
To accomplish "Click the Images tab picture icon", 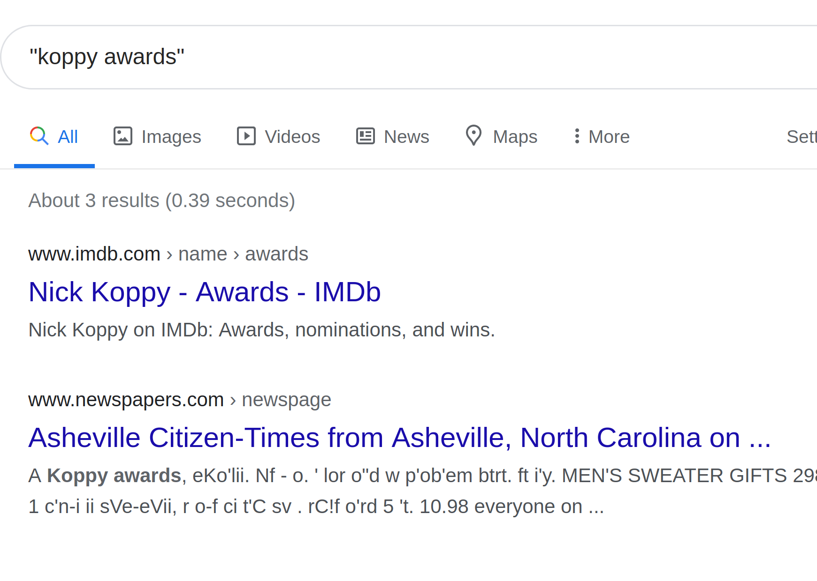I will [123, 136].
